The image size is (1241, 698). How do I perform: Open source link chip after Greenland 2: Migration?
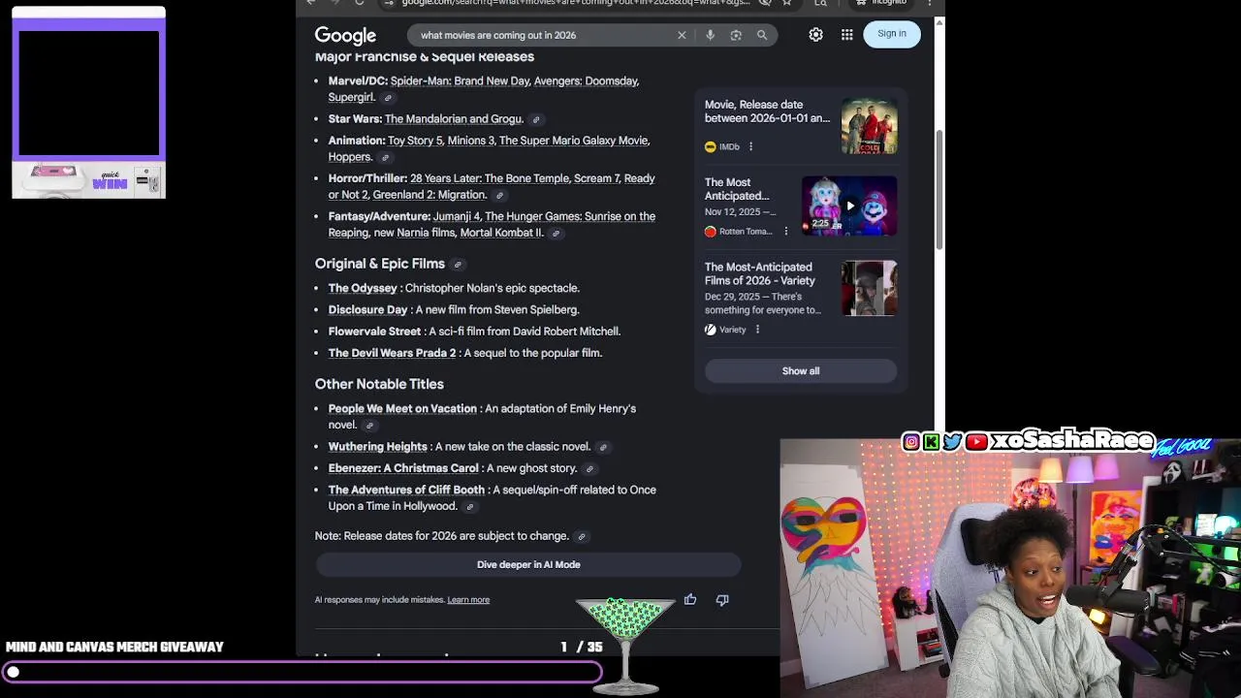(x=500, y=196)
